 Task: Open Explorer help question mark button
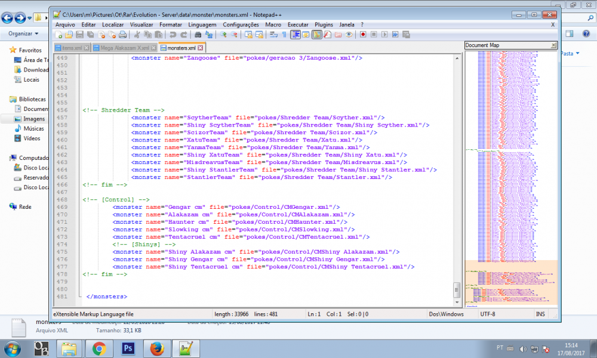coord(586,33)
